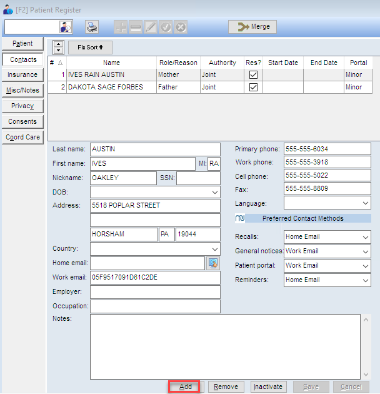The width and height of the screenshot is (380, 394).
Task: Click the printer icon
Action: [92, 27]
